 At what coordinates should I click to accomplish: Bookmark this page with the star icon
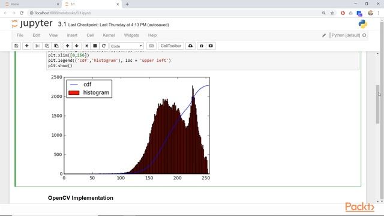click(332, 13)
